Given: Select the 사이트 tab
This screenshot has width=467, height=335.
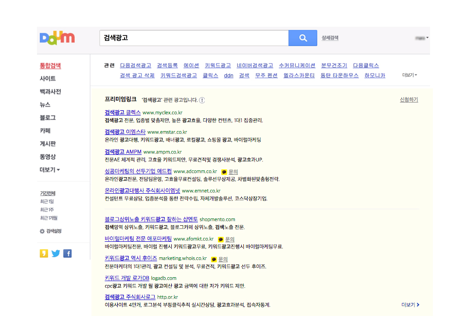Looking at the screenshot, I should click(x=48, y=79).
